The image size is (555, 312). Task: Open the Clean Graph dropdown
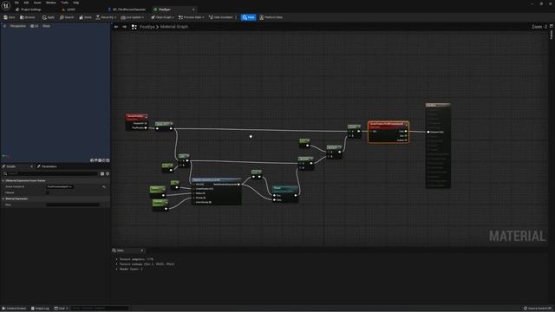pyautogui.click(x=162, y=17)
